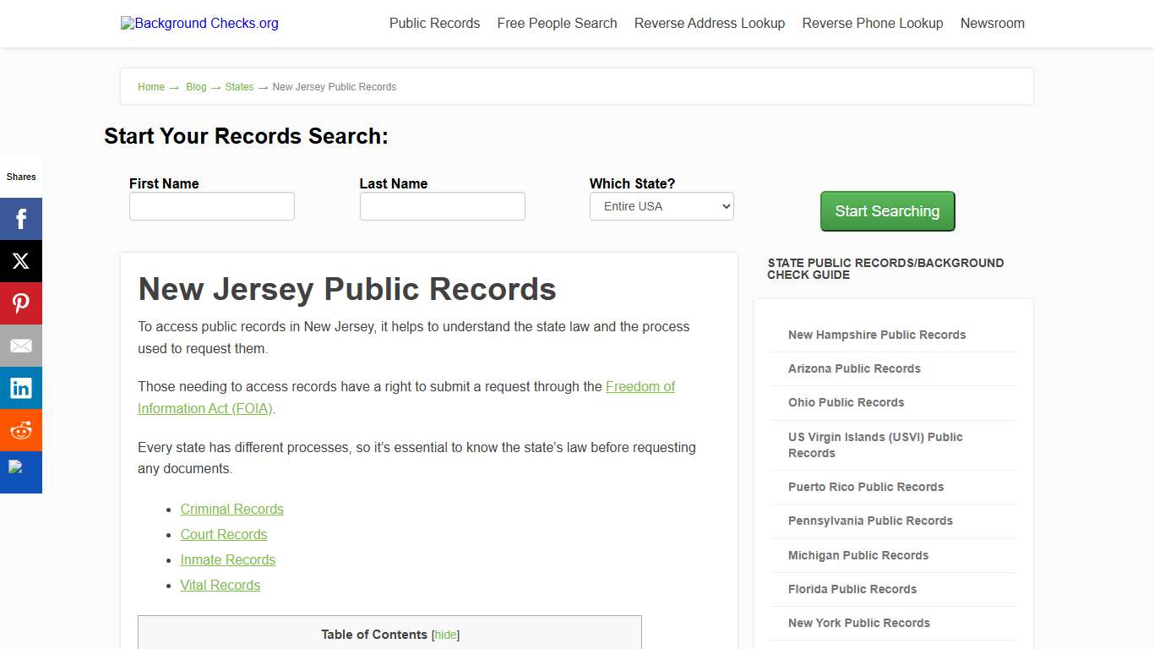Share the page on Facebook

pyautogui.click(x=21, y=218)
